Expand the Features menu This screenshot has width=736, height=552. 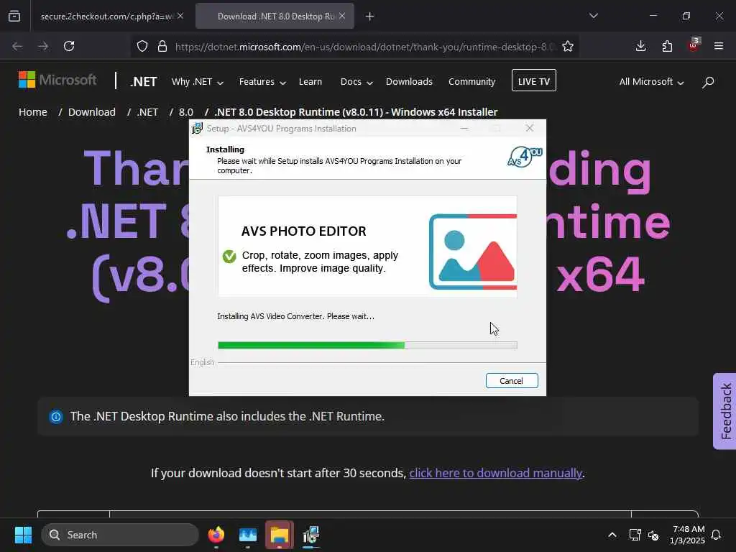click(x=262, y=82)
